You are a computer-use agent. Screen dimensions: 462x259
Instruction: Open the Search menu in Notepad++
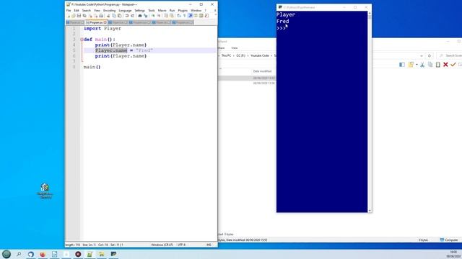coord(87,10)
